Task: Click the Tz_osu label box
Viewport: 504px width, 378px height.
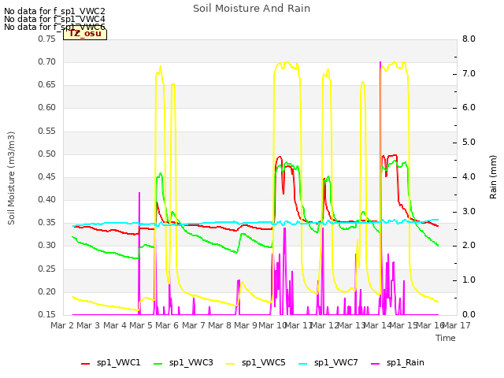Action: point(85,34)
